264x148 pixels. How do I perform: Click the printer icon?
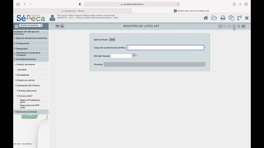point(223,18)
